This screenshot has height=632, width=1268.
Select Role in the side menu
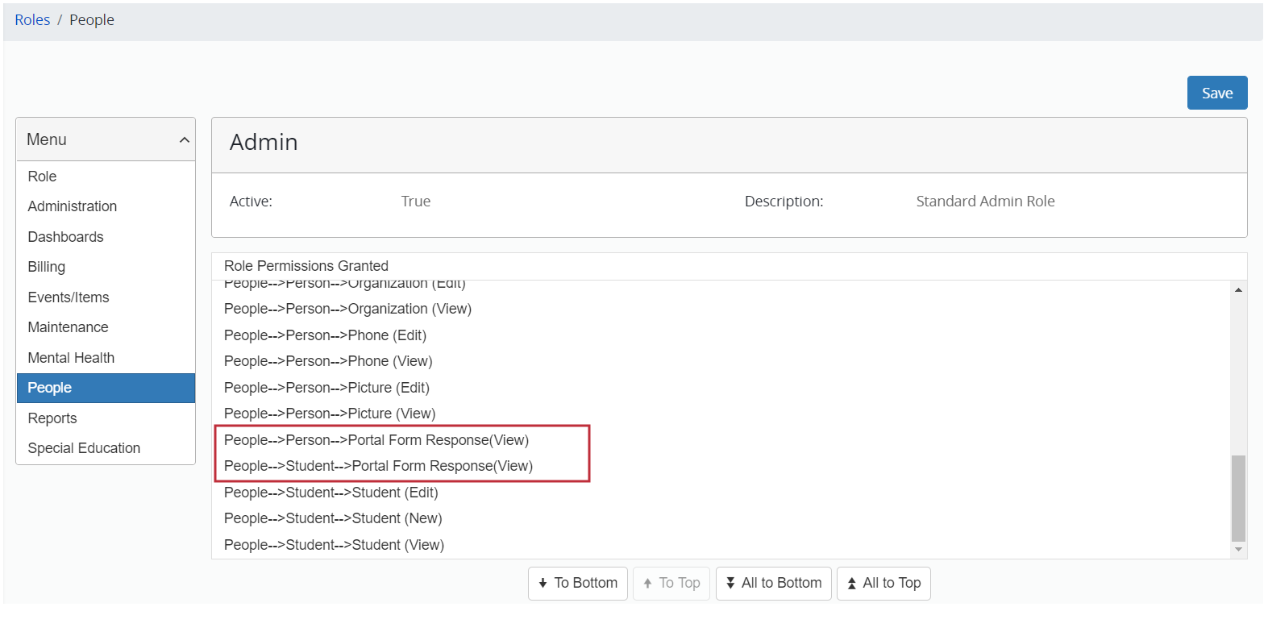coord(42,177)
